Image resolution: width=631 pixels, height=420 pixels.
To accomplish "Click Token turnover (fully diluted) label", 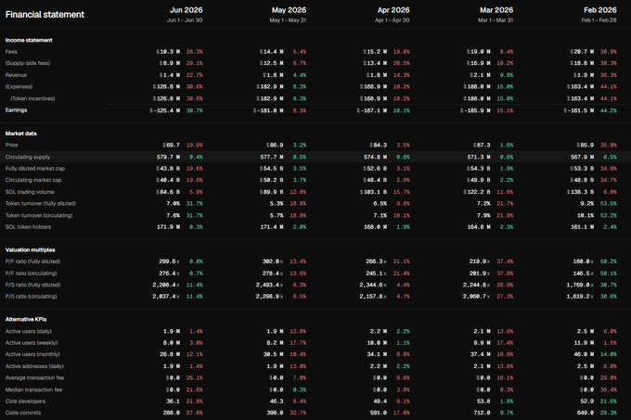I will coord(41,204).
